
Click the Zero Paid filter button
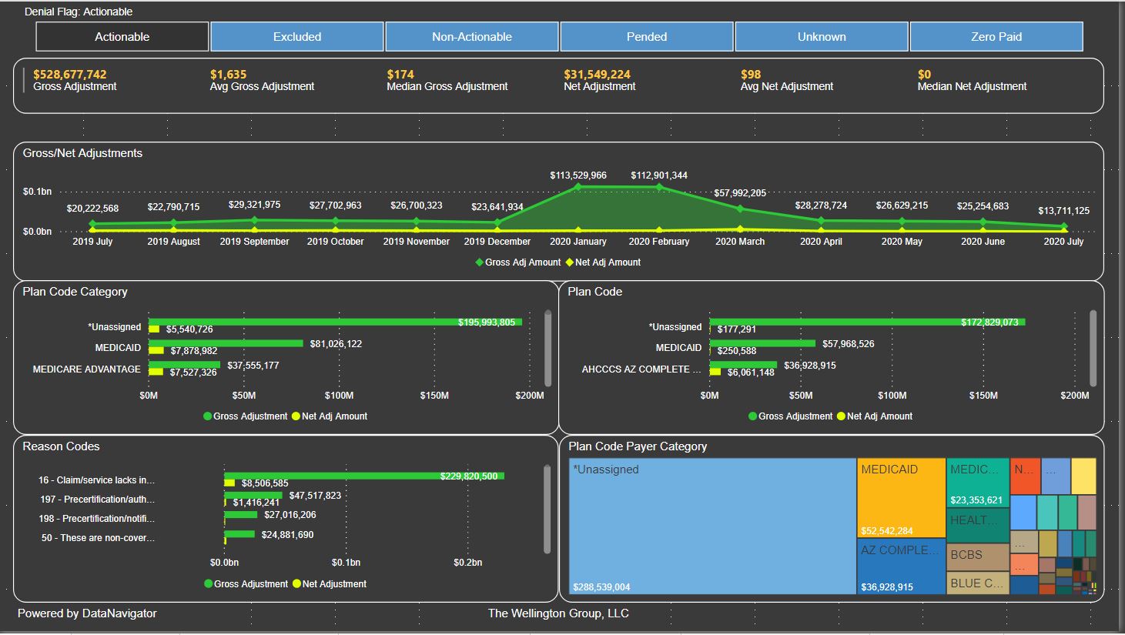[996, 37]
